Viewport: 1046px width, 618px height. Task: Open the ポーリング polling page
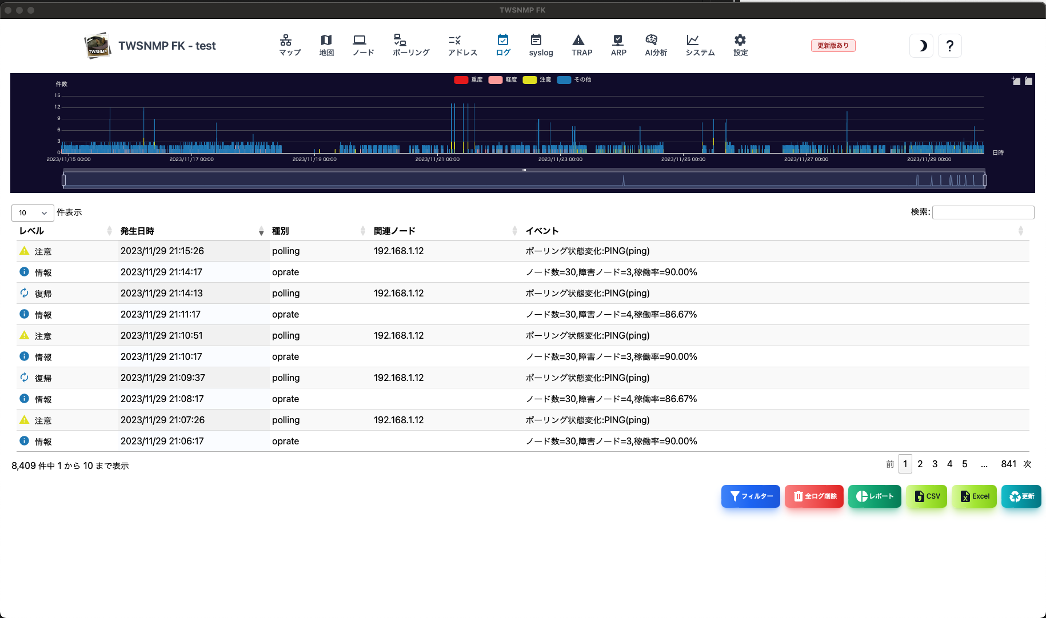click(x=410, y=45)
